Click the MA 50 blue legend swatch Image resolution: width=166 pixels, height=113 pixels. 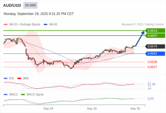click(46, 25)
